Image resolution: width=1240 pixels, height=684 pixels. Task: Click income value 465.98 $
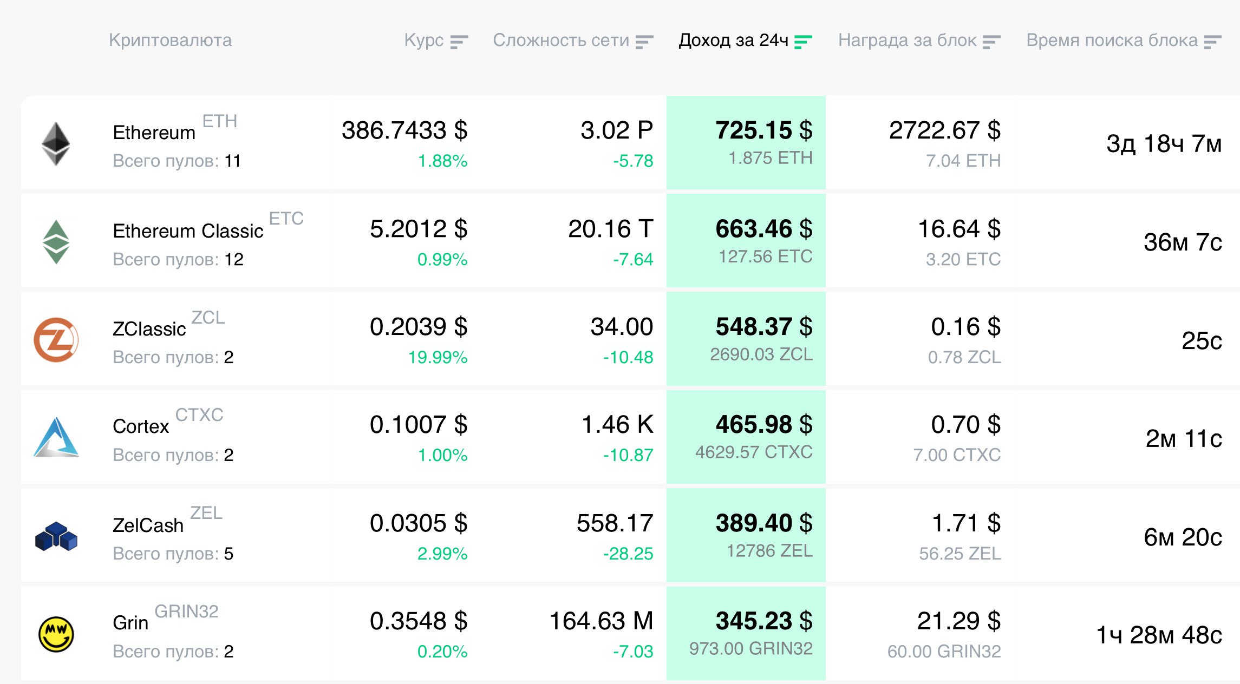pyautogui.click(x=764, y=425)
